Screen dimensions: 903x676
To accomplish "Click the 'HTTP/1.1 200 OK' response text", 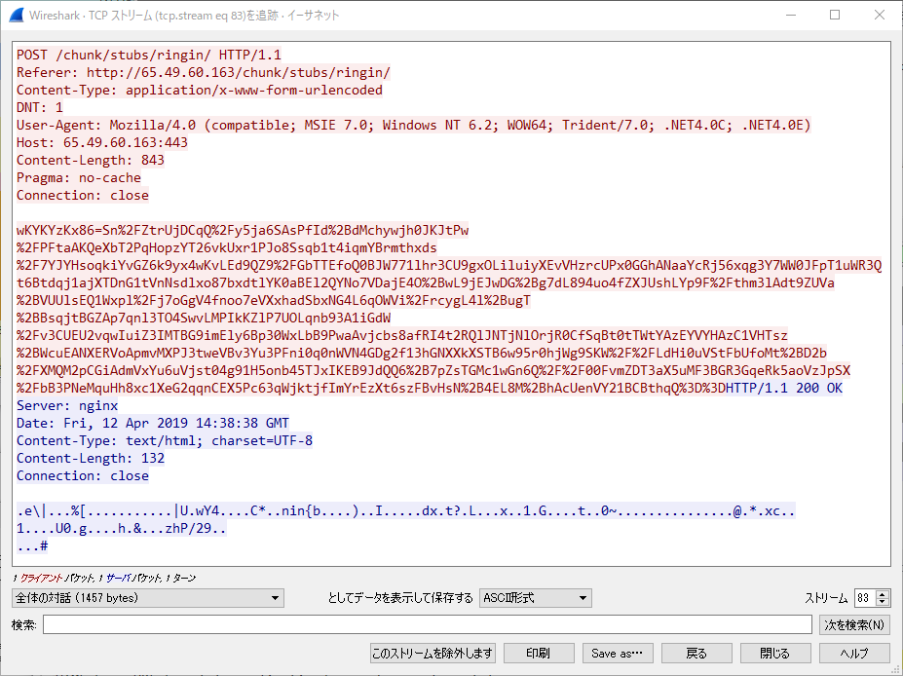I will (783, 388).
